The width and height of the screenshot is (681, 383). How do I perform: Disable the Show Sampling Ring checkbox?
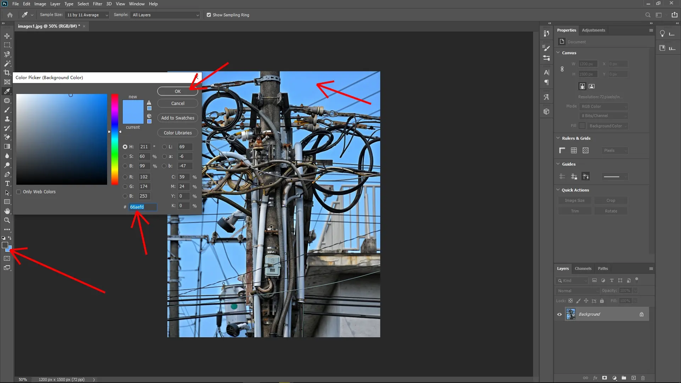(209, 15)
